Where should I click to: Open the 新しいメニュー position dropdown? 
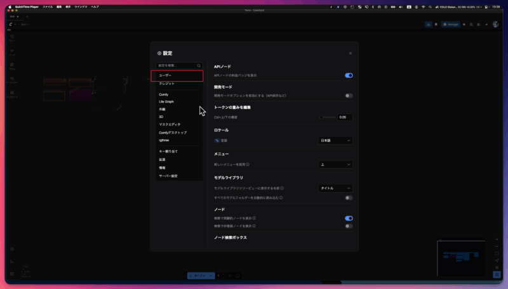335,164
